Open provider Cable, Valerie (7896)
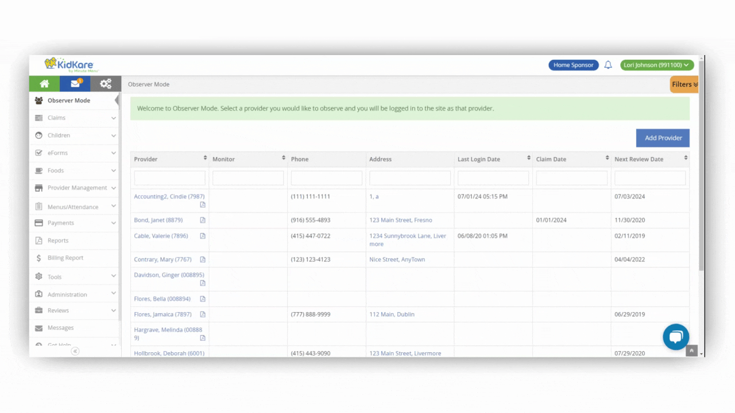 [160, 236]
